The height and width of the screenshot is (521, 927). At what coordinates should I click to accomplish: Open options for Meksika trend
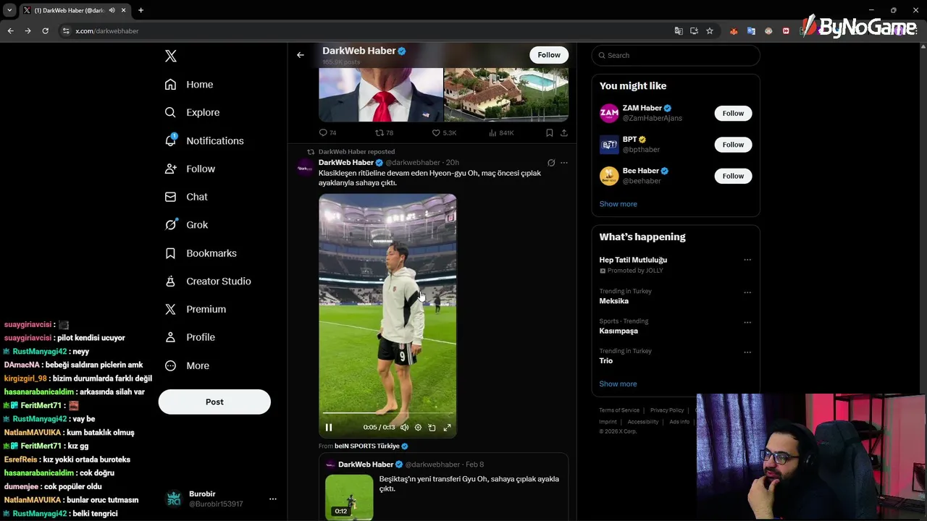click(x=747, y=292)
